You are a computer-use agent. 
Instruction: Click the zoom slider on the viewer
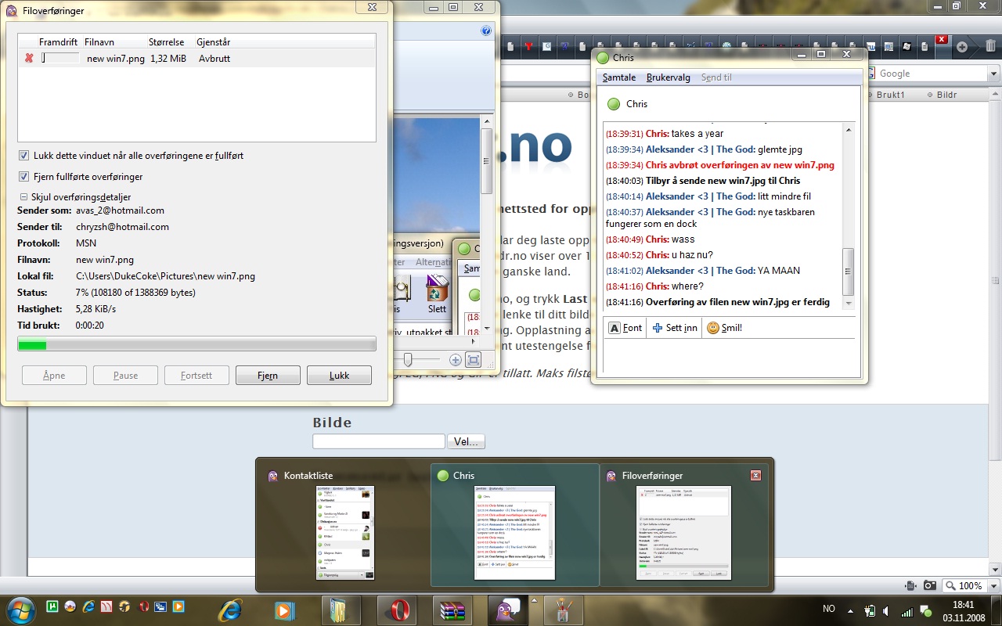click(x=407, y=359)
